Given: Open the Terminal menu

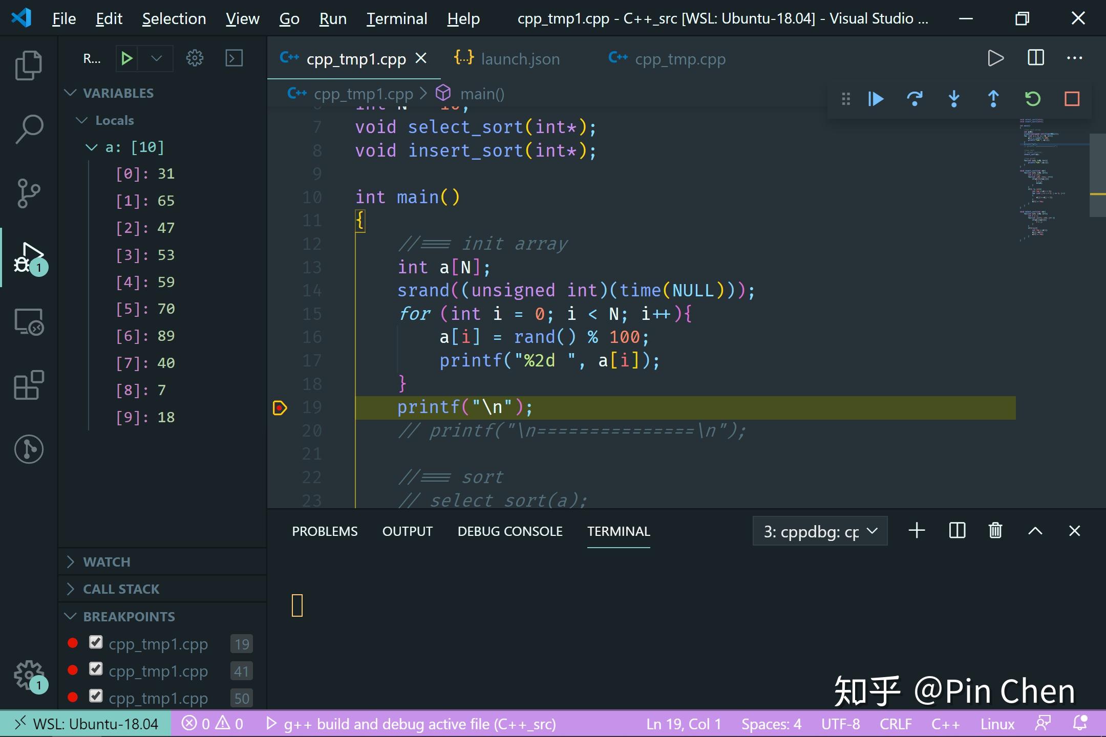Looking at the screenshot, I should tap(396, 19).
